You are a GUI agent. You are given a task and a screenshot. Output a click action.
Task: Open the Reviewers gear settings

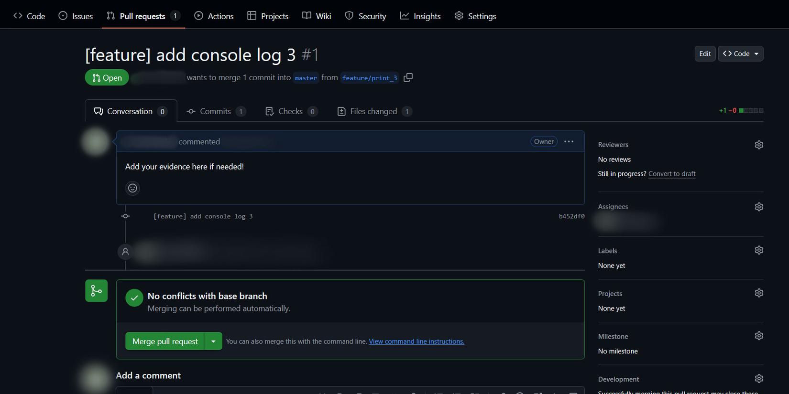(759, 145)
